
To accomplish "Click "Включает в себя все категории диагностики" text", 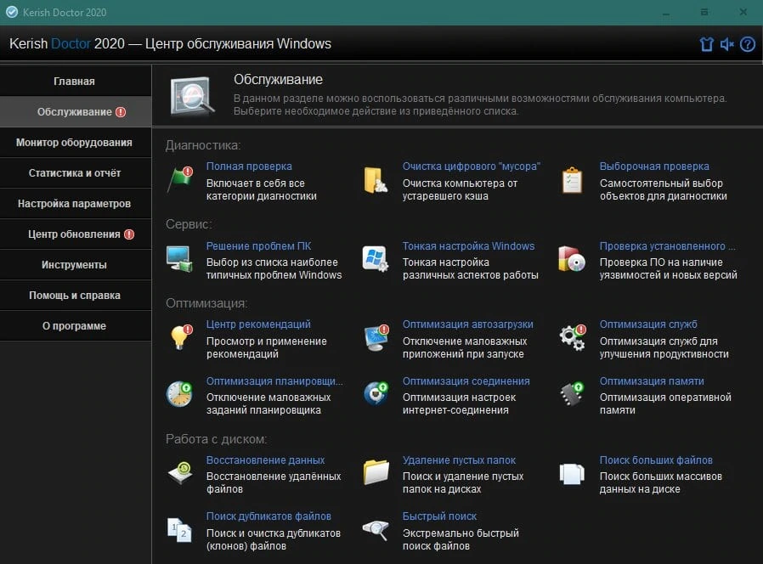I will (x=262, y=189).
